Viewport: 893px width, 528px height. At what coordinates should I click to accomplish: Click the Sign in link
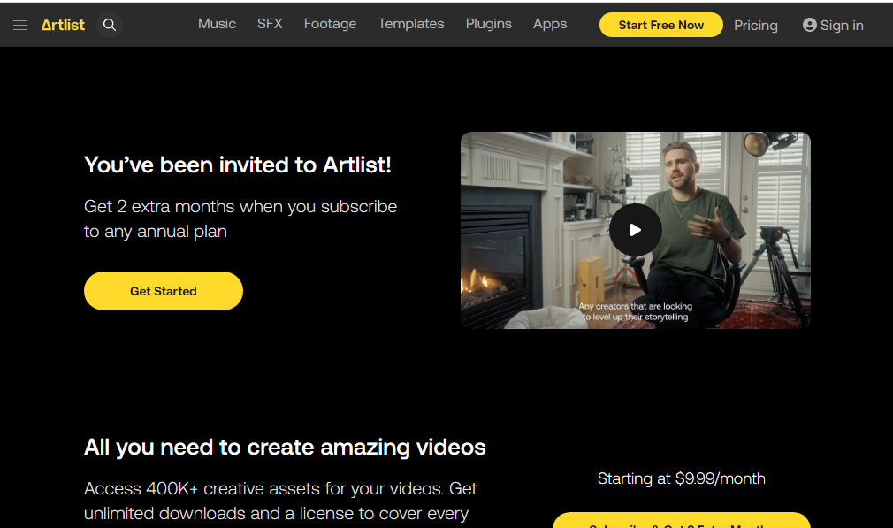[x=842, y=26]
